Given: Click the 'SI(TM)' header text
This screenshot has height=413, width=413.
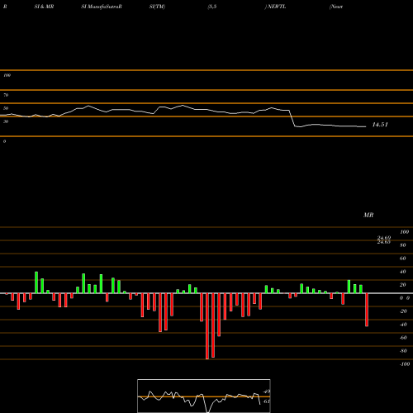Looking at the screenshot, I should (x=157, y=7).
